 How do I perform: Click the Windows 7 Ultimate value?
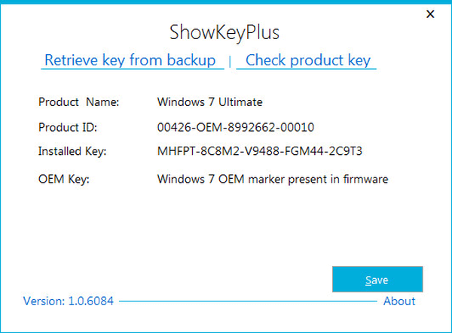[209, 101]
